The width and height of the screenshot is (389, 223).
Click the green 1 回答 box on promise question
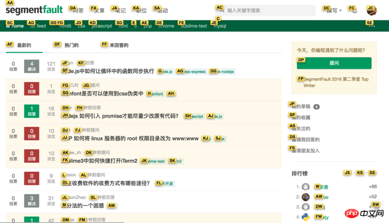[x=32, y=111]
